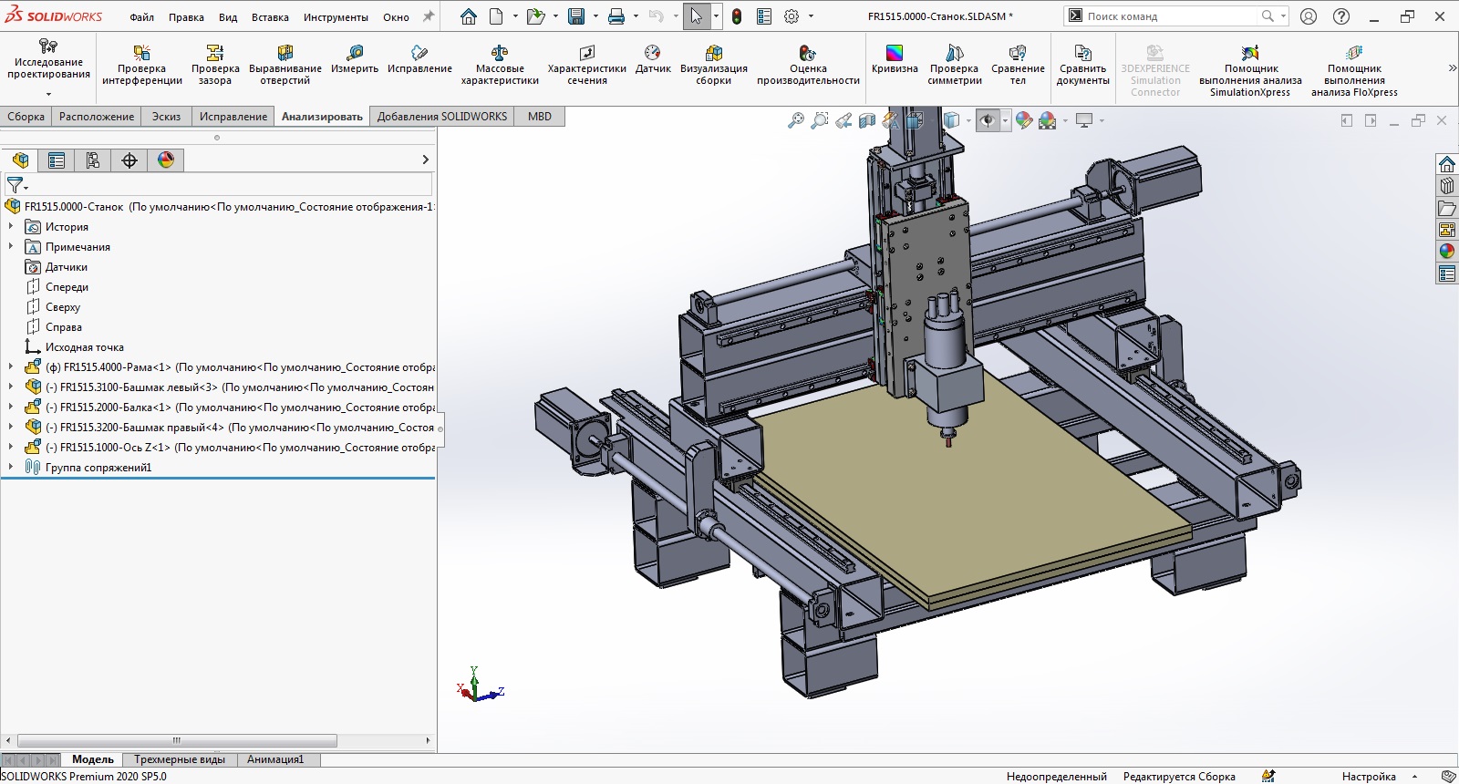Click the Home icon in the quick access bar
The height and width of the screenshot is (784, 1459).
pos(469,16)
